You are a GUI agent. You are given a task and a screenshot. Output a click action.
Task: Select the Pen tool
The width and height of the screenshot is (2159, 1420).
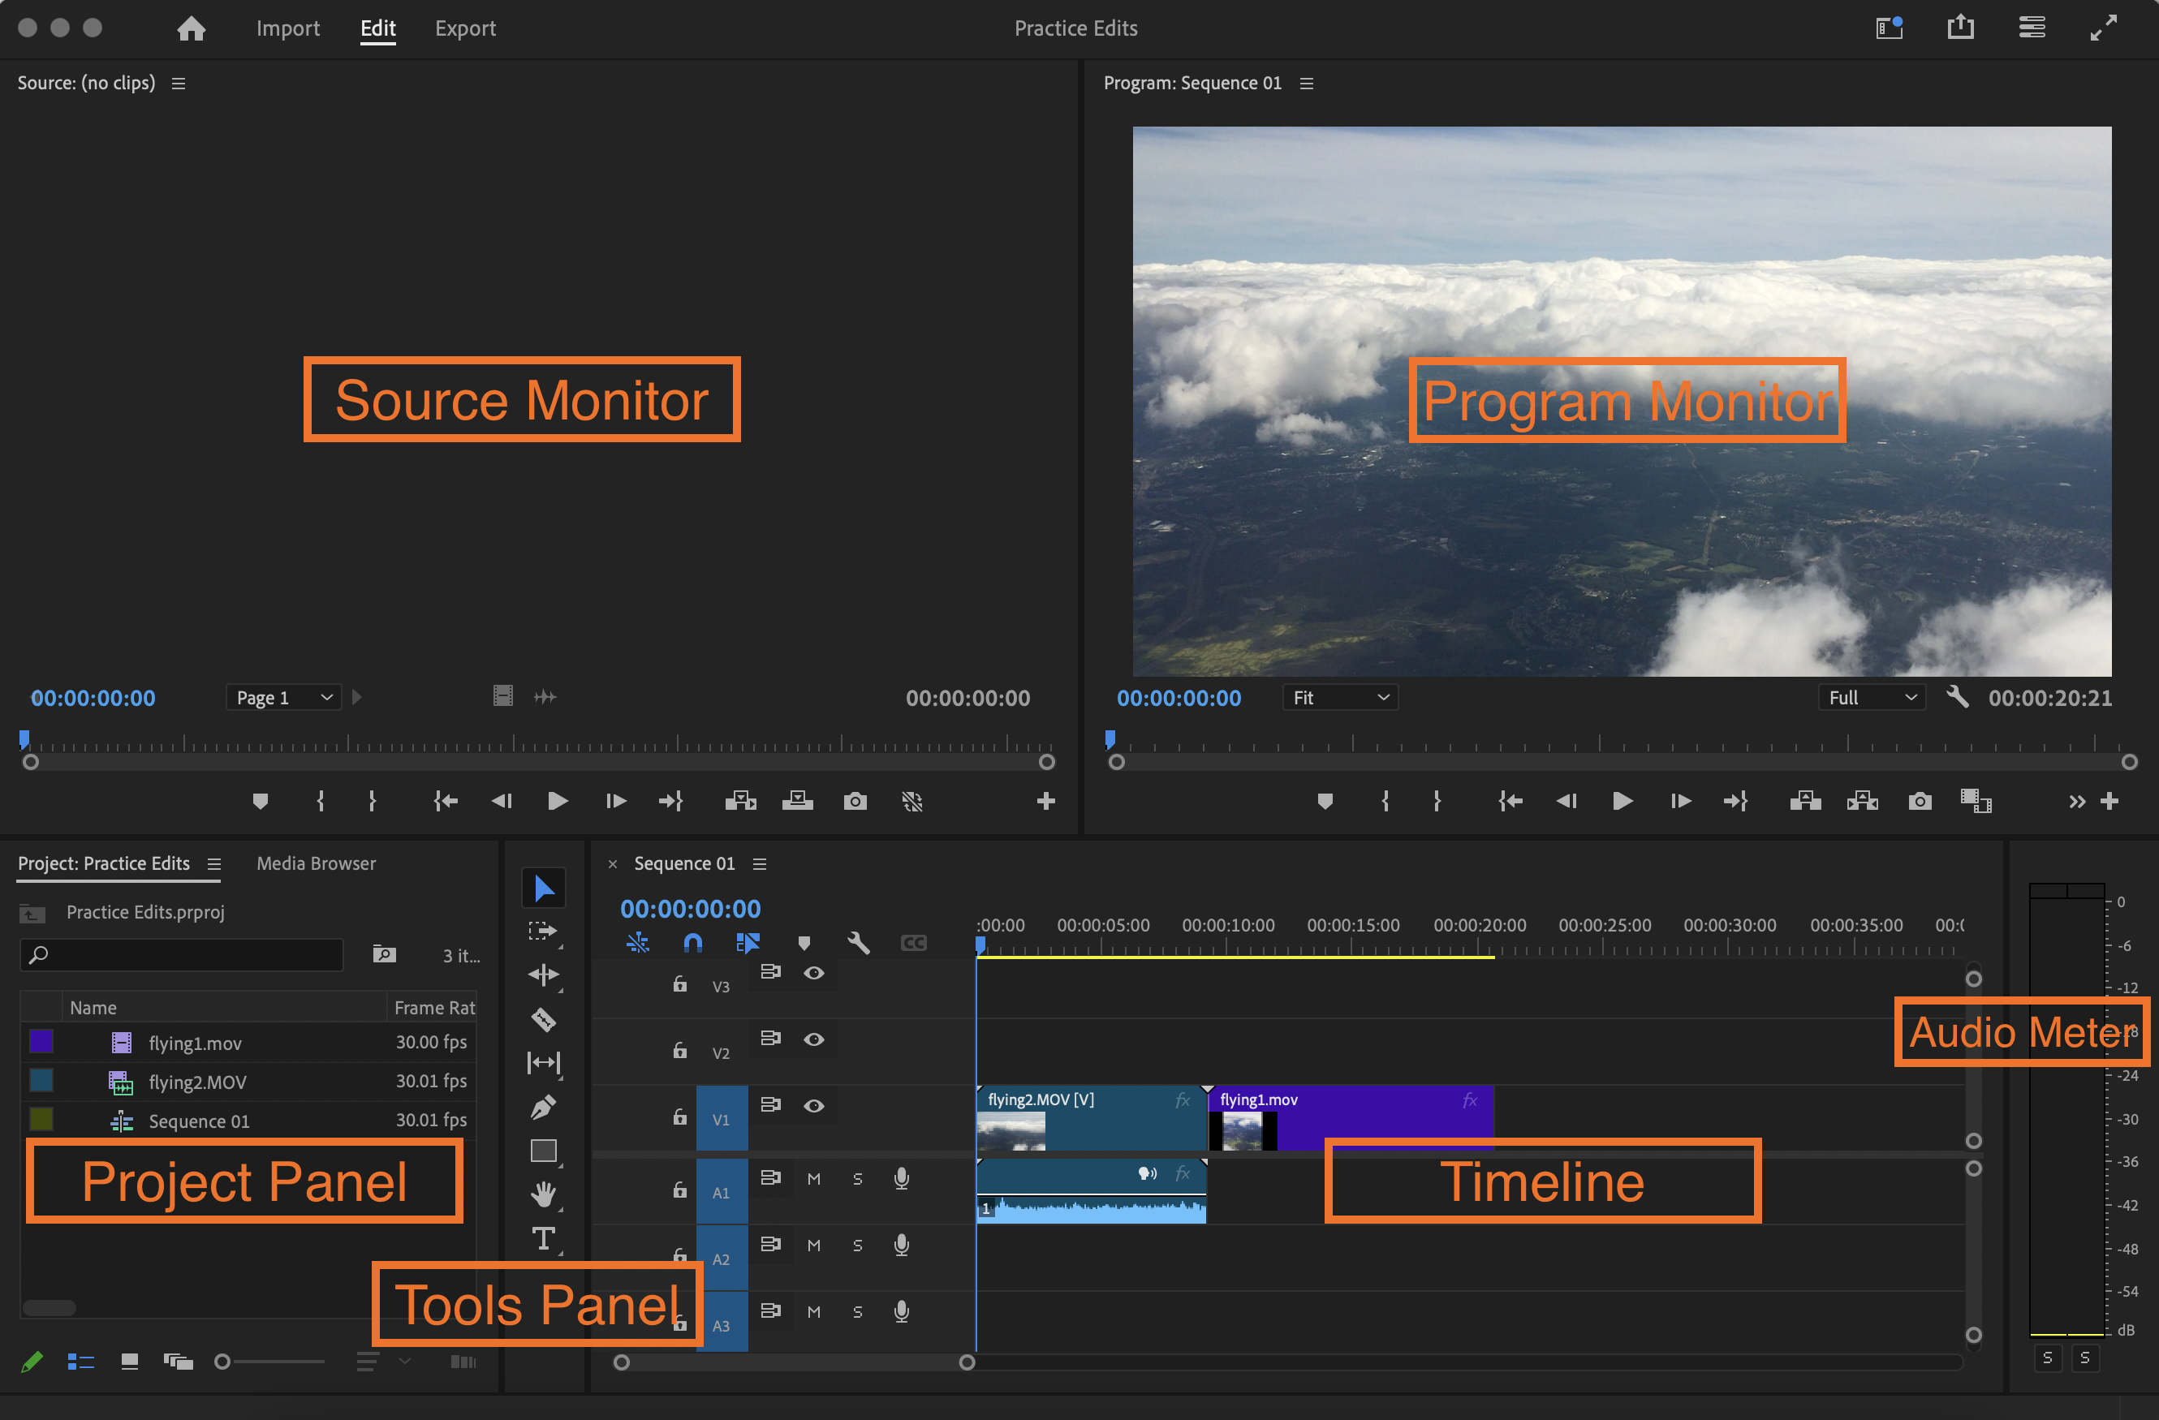[543, 1107]
